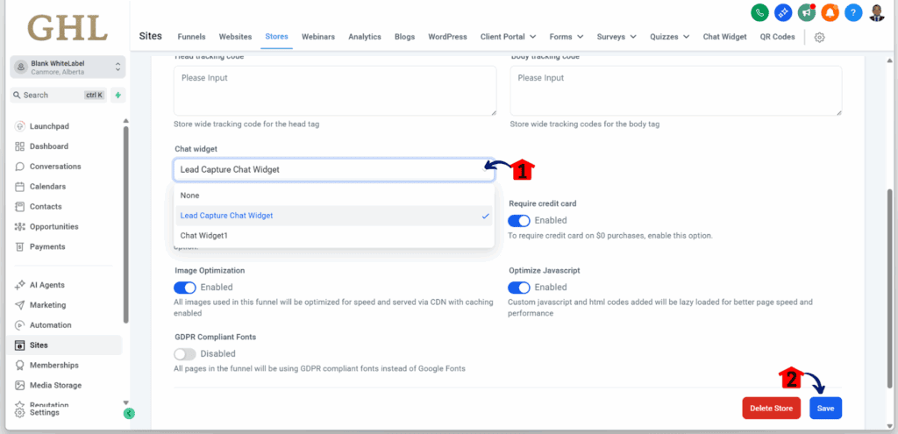This screenshot has height=434, width=898.
Task: Click the green lightning quick-actions icon
Action: click(118, 95)
